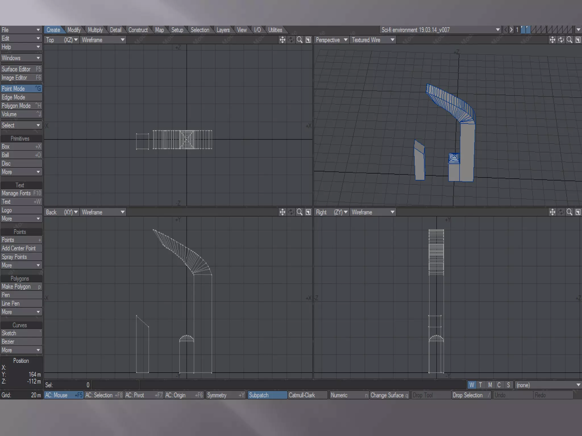582x436 pixels.
Task: Select the W weight map button
Action: [x=472, y=385]
